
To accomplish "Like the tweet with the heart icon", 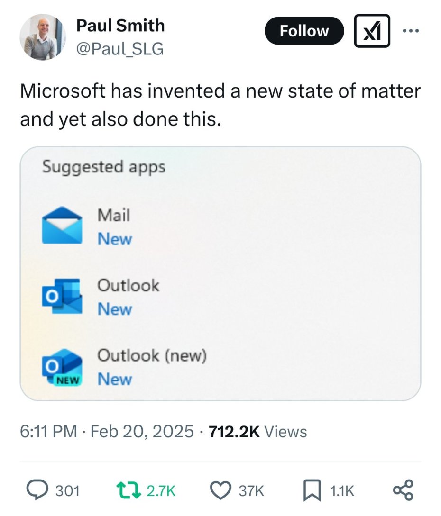I will point(219,490).
